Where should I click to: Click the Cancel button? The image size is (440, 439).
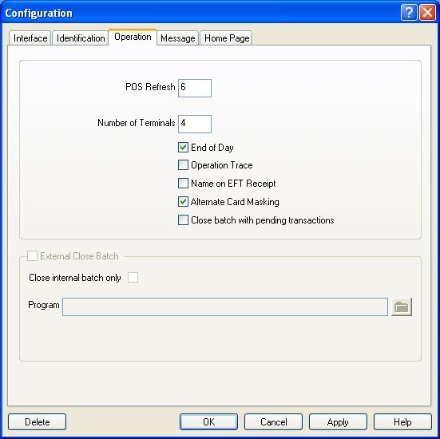(x=273, y=422)
